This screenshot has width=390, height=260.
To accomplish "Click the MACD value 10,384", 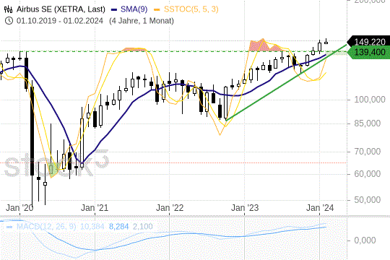I will 92,226.
